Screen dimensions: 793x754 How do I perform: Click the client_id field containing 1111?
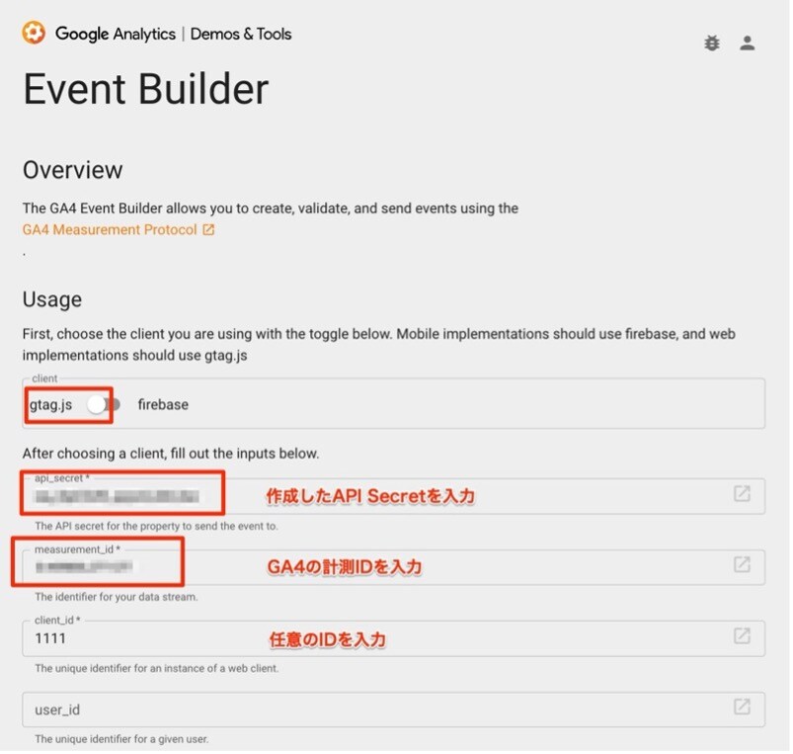(x=375, y=638)
